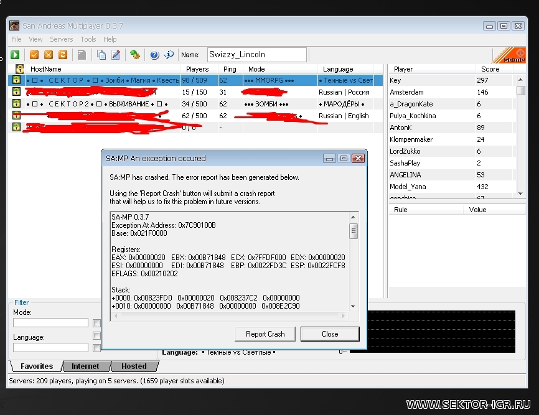Click the player list scrollbar thumb
This screenshot has width=539, height=415.
(x=520, y=90)
